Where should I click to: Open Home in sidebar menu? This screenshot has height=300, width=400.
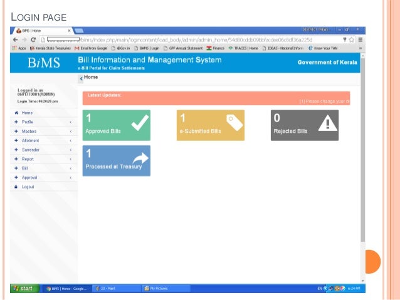pyautogui.click(x=44, y=113)
